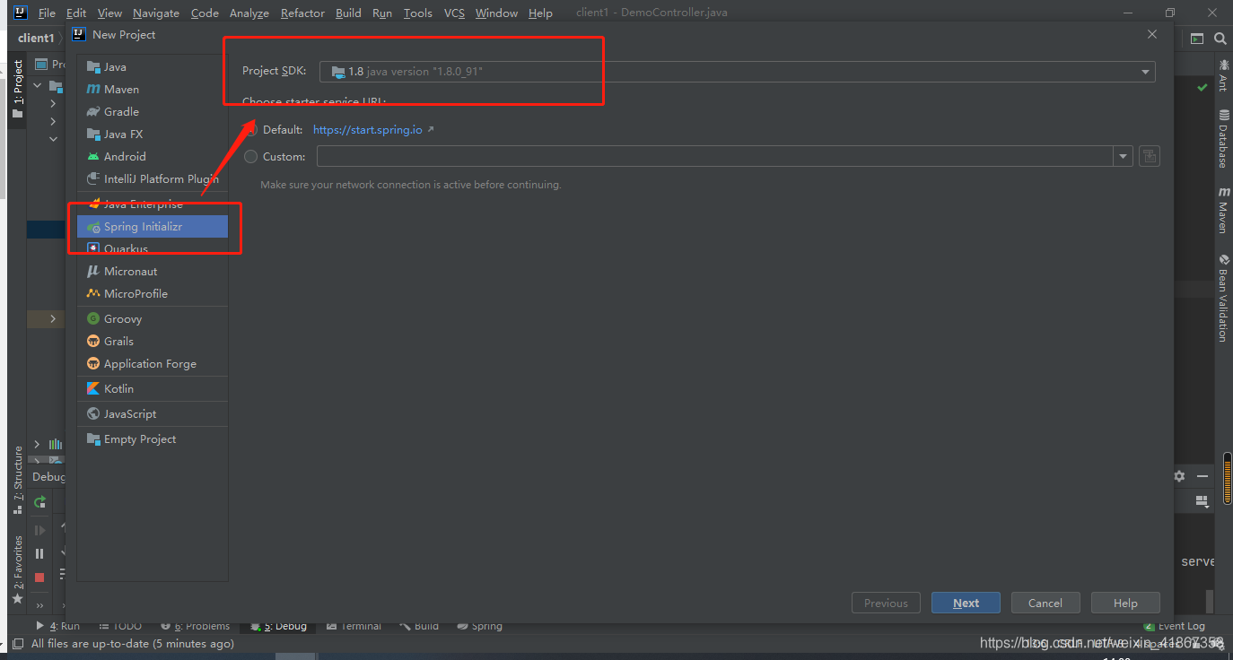Pause the debug program
Image resolution: width=1233 pixels, height=660 pixels.
pyautogui.click(x=39, y=554)
